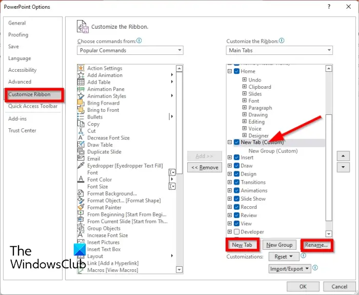Click the Rename button
The width and height of the screenshot is (359, 295).
coord(316,245)
